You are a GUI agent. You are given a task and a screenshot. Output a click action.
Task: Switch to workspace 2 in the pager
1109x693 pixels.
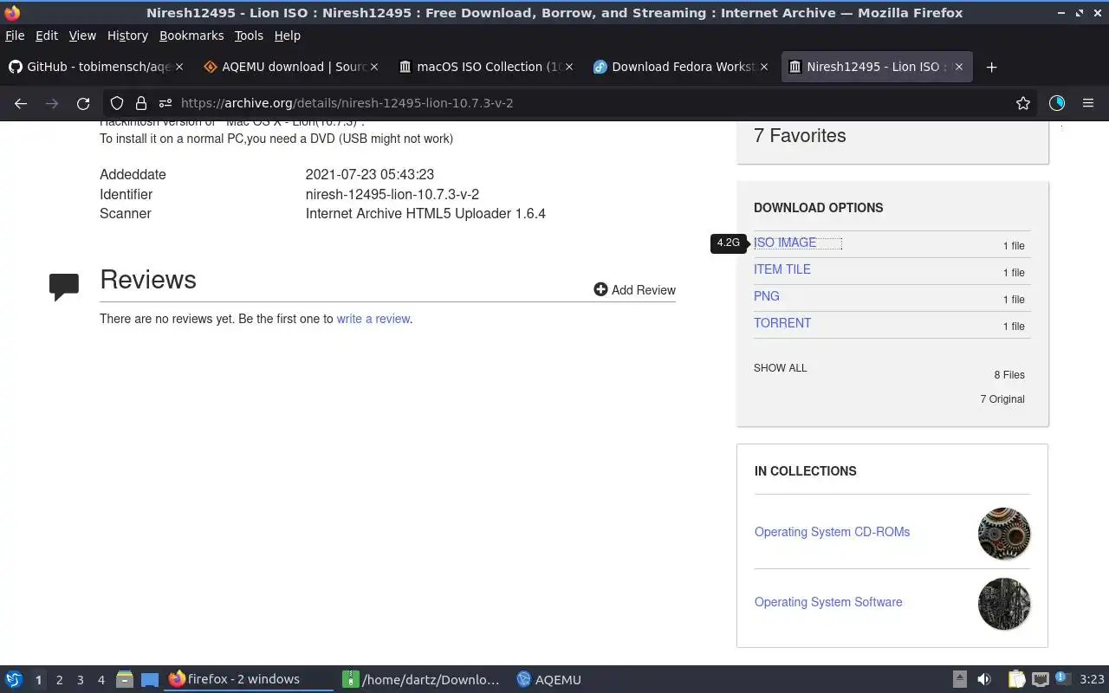(59, 680)
